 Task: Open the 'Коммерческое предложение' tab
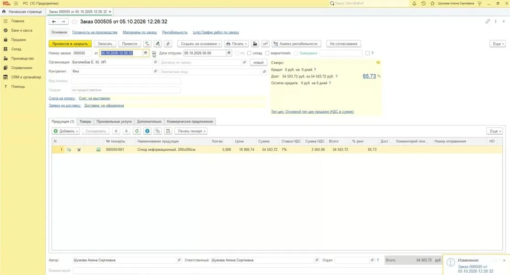(x=190, y=121)
